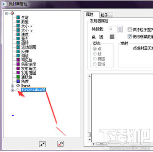This screenshot has height=152, width=153.
Task: Select the 反弹 tree item
Action: (x=25, y=51)
